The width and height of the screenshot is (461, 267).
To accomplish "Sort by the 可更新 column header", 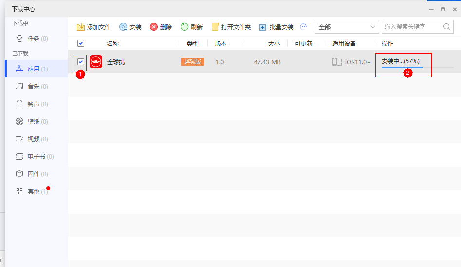I will click(304, 43).
